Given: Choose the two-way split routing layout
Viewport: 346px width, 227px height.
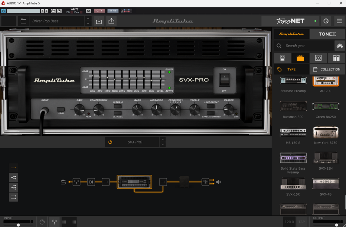Looking at the screenshot, I should [14, 178].
